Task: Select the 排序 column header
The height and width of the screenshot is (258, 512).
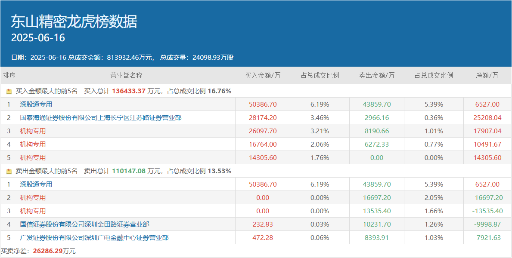Action: [x=9, y=75]
